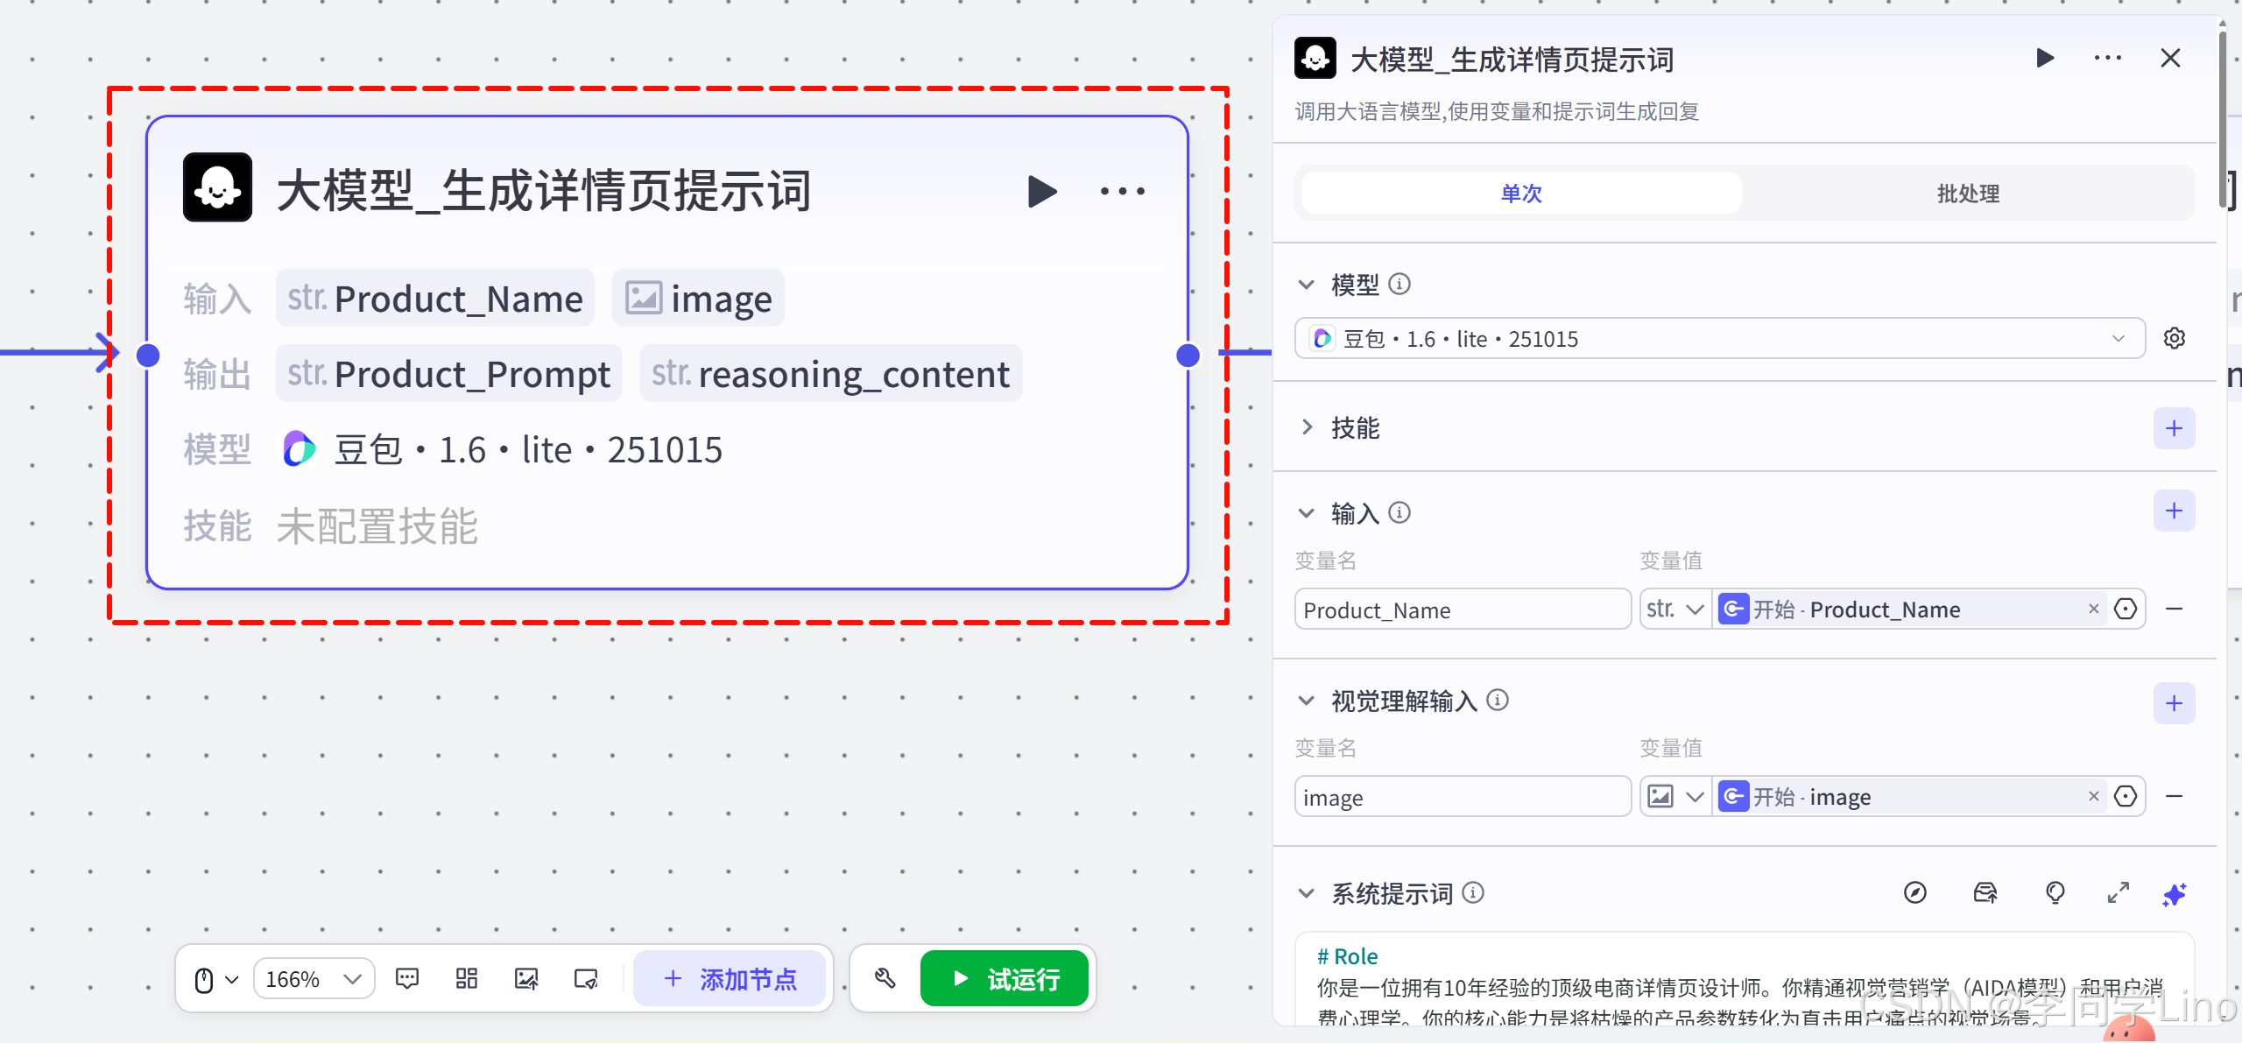2242x1043 pixels.
Task: Click the wrench debug icon beside 试运行
Action: pos(885,978)
